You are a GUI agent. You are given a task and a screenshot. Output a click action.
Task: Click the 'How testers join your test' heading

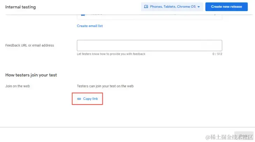click(x=31, y=75)
